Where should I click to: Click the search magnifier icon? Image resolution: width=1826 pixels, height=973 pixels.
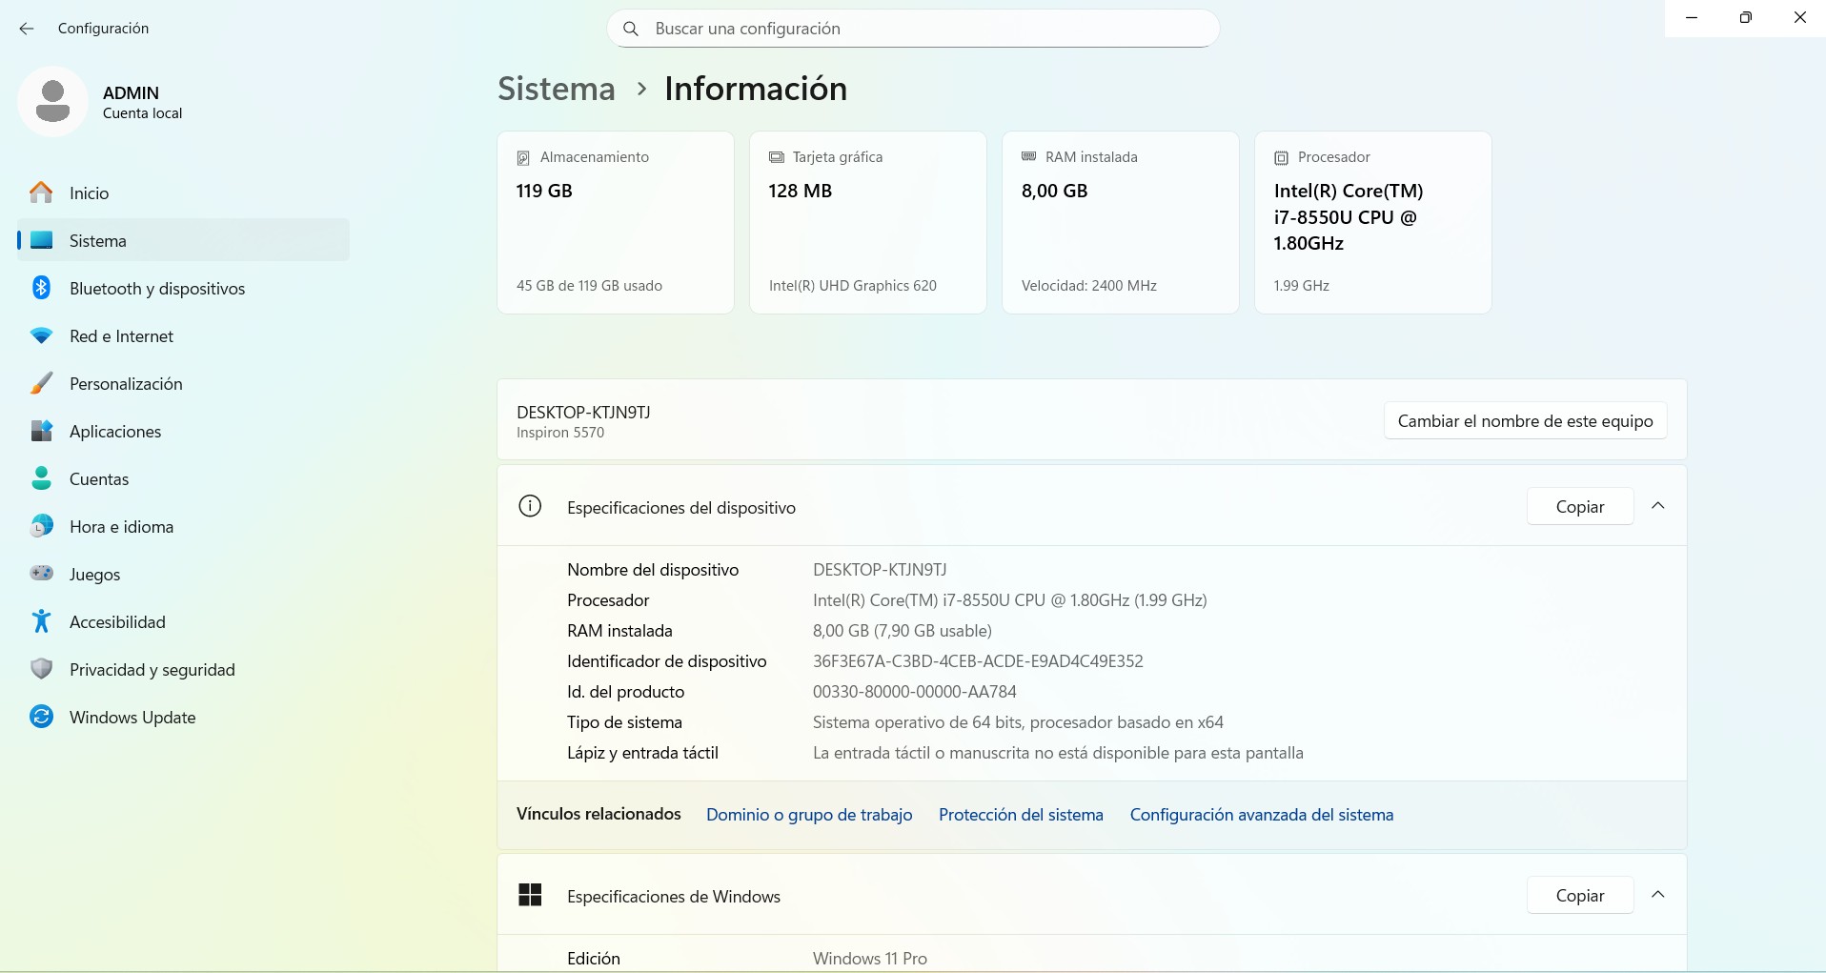[x=631, y=29]
